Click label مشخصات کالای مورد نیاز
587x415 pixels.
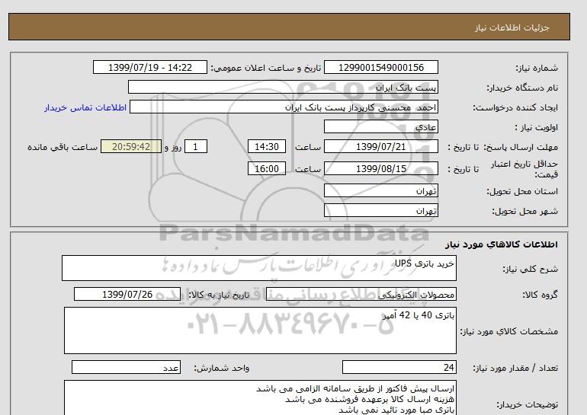pyautogui.click(x=508, y=331)
